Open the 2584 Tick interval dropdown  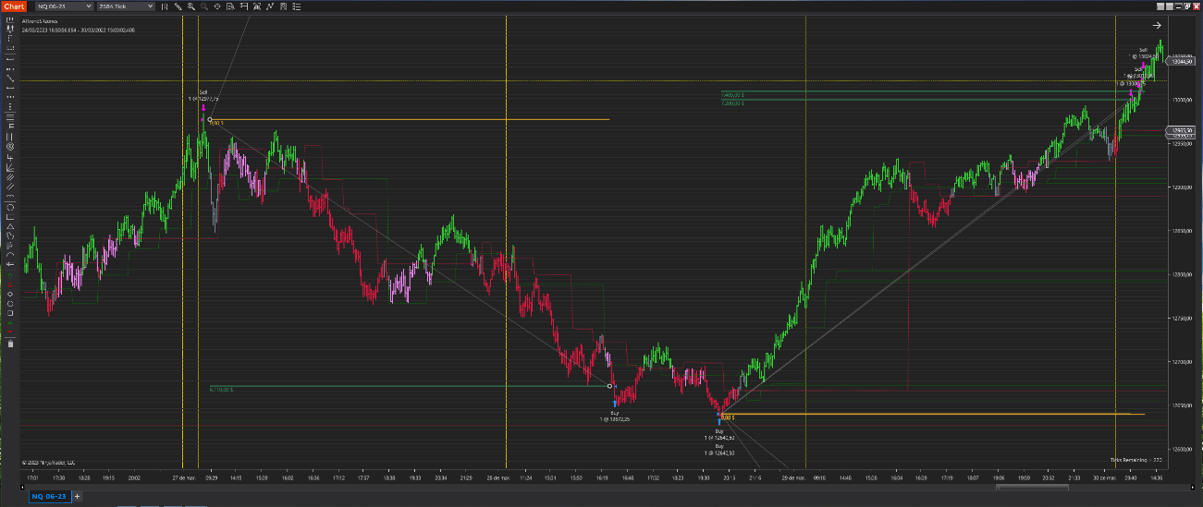(125, 6)
